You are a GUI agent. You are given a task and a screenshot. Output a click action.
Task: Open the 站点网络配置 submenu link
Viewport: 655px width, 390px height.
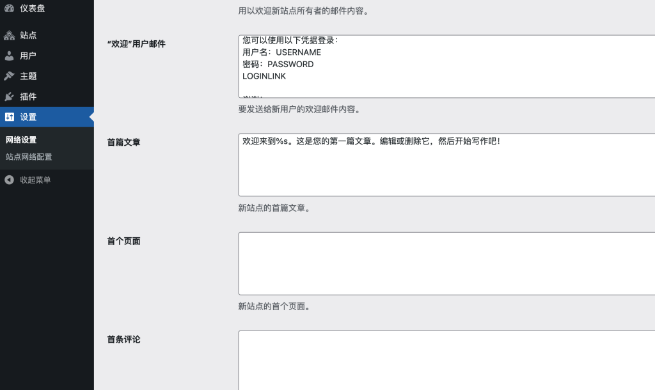coord(29,157)
